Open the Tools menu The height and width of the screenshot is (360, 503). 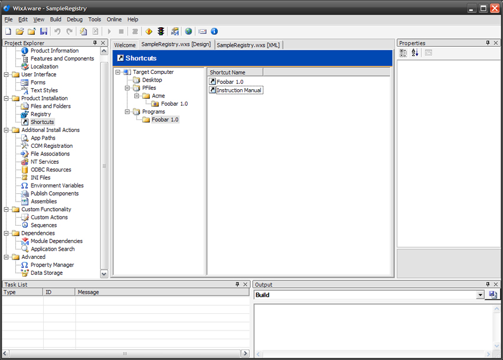(x=95, y=20)
